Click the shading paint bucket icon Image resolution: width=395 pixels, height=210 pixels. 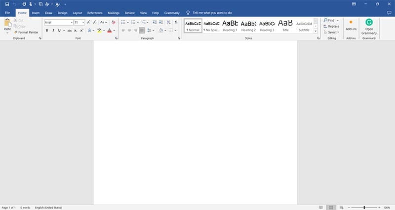(161, 31)
